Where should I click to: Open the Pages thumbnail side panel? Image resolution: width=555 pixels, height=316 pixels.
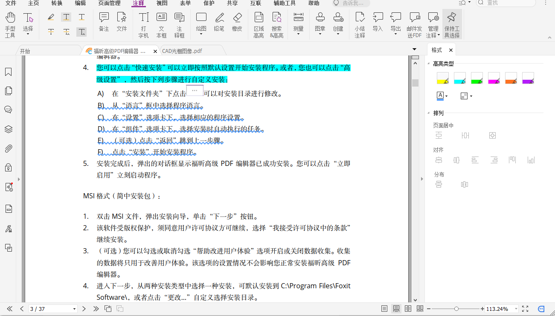(x=8, y=91)
